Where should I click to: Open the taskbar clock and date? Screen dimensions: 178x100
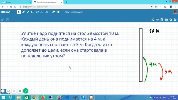[172, 97]
